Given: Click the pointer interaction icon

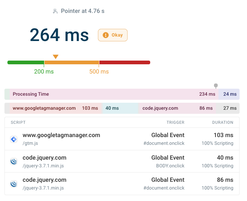Looking at the screenshot, I should coord(55,11).
